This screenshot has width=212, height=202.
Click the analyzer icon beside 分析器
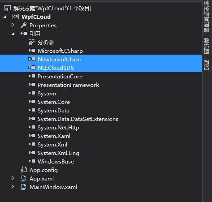(31, 42)
